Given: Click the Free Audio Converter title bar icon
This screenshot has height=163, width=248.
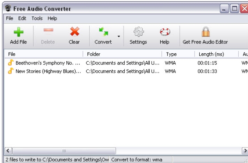Looking at the screenshot, I should (8, 8).
